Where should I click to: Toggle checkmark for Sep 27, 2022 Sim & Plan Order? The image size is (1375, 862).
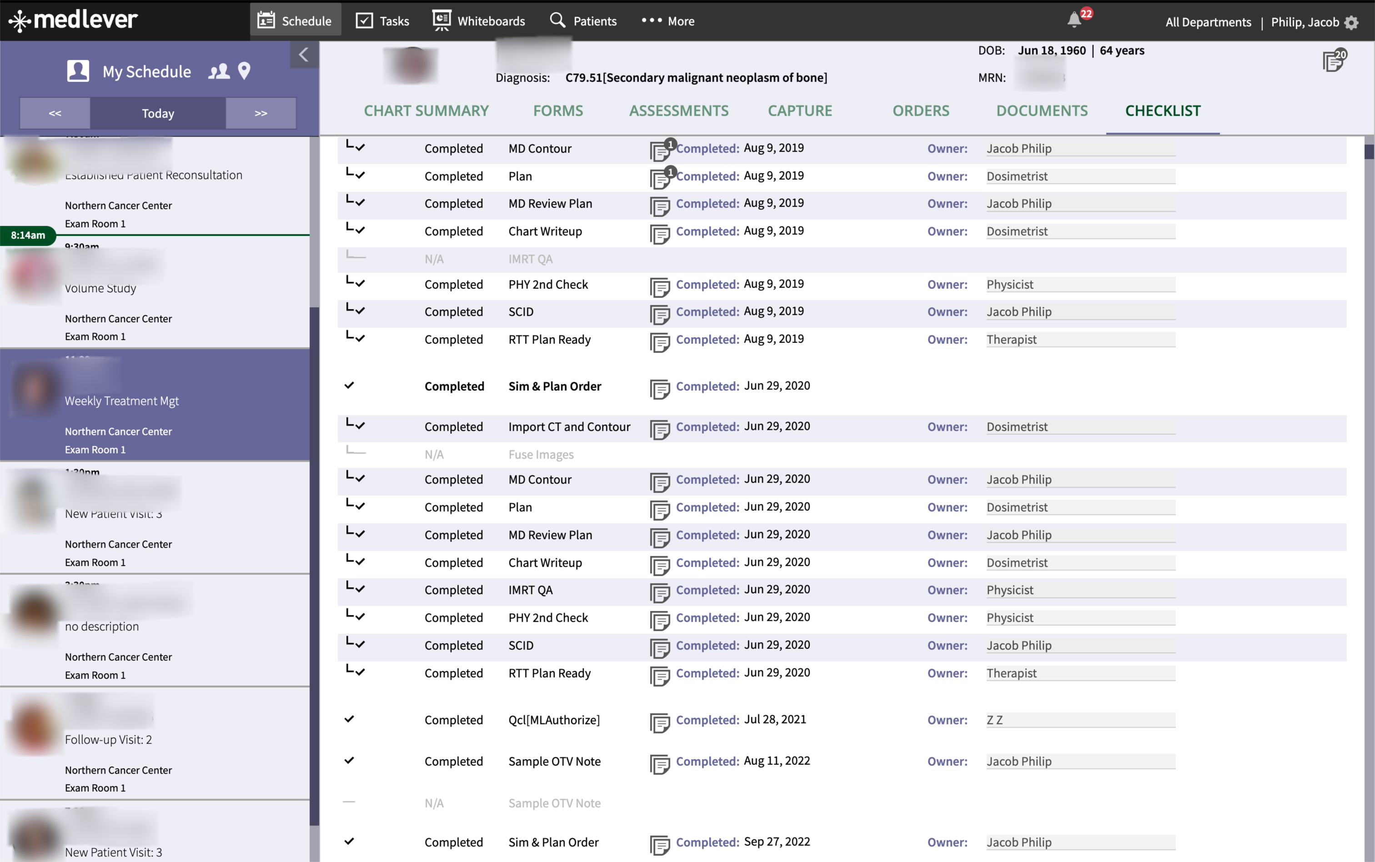click(x=350, y=842)
